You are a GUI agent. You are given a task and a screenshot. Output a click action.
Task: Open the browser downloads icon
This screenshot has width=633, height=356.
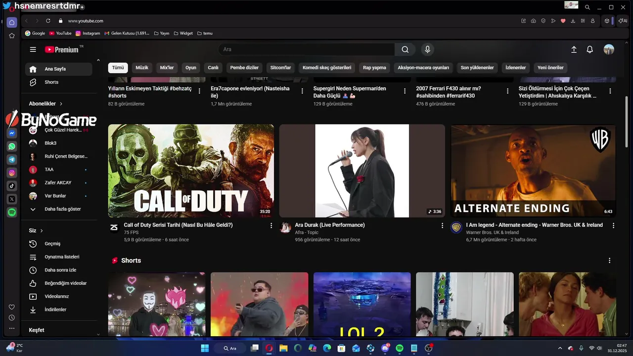point(573,21)
